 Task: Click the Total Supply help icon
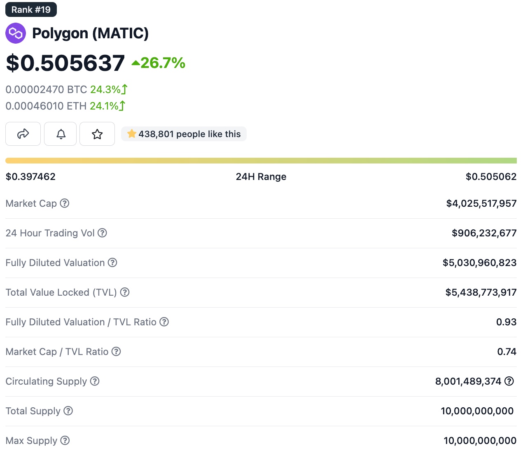(68, 411)
